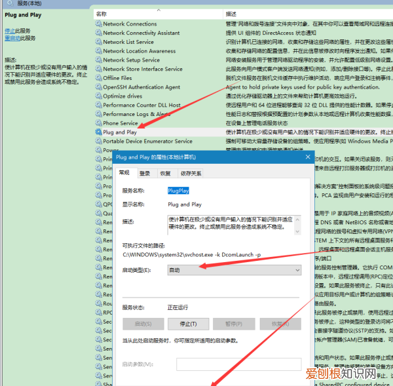Click gear icon beside RPC service row
Screen dimensions: 393x386
pos(99,313)
